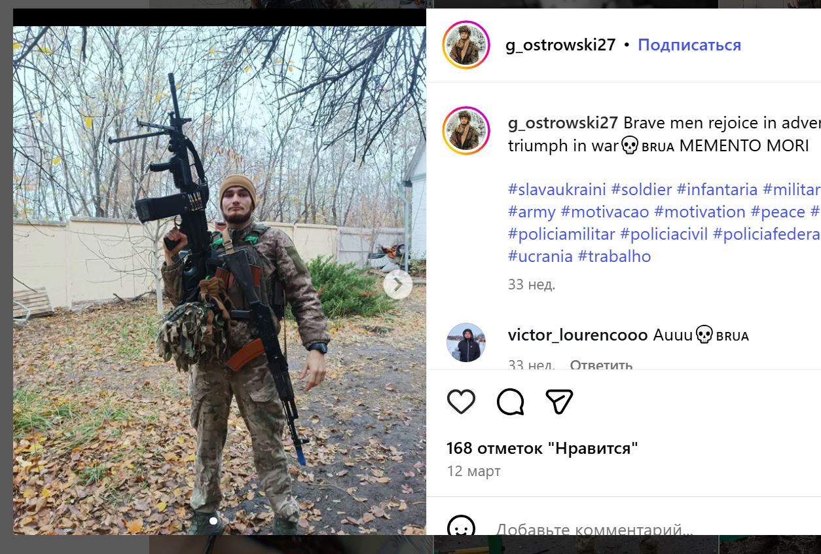The height and width of the screenshot is (554, 821).
Task: Open the #soldier hashtag
Action: [x=642, y=189]
